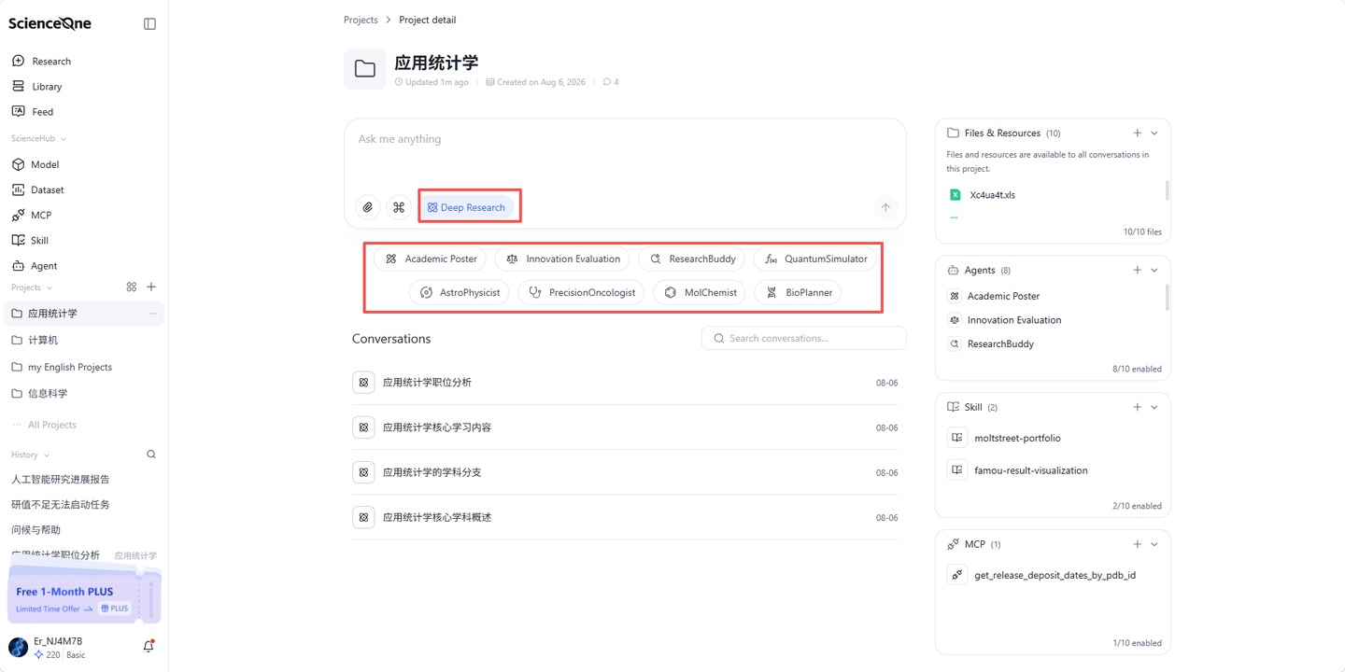
Task: Open the 计算机 project folder
Action: pyautogui.click(x=84, y=340)
